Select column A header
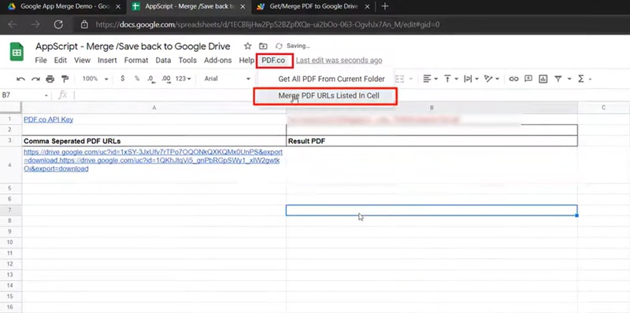This screenshot has height=313, width=630. click(x=154, y=108)
